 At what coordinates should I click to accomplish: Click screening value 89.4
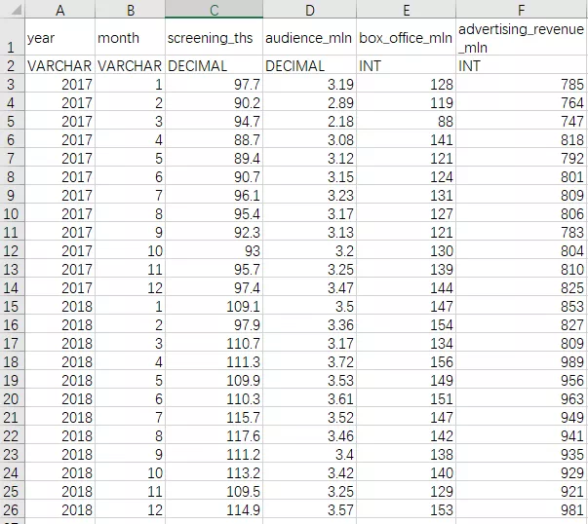coord(215,158)
